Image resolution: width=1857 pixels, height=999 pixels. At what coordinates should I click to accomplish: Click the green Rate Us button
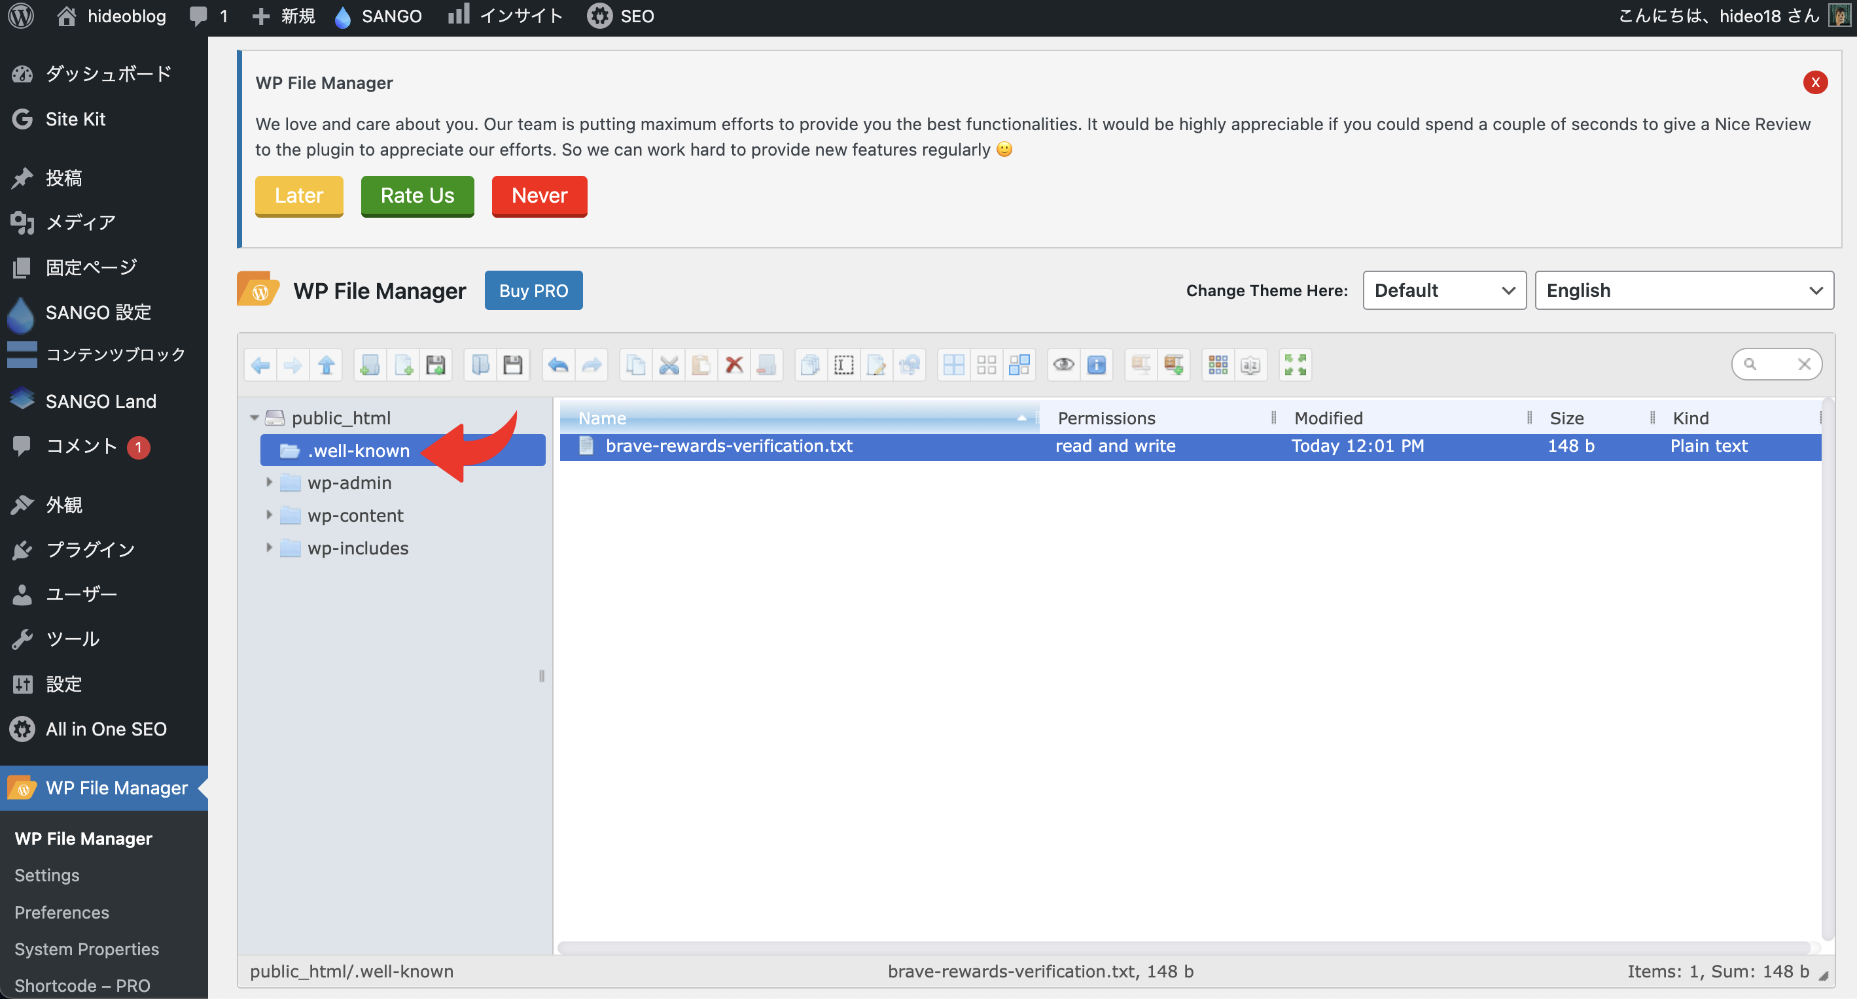[417, 196]
